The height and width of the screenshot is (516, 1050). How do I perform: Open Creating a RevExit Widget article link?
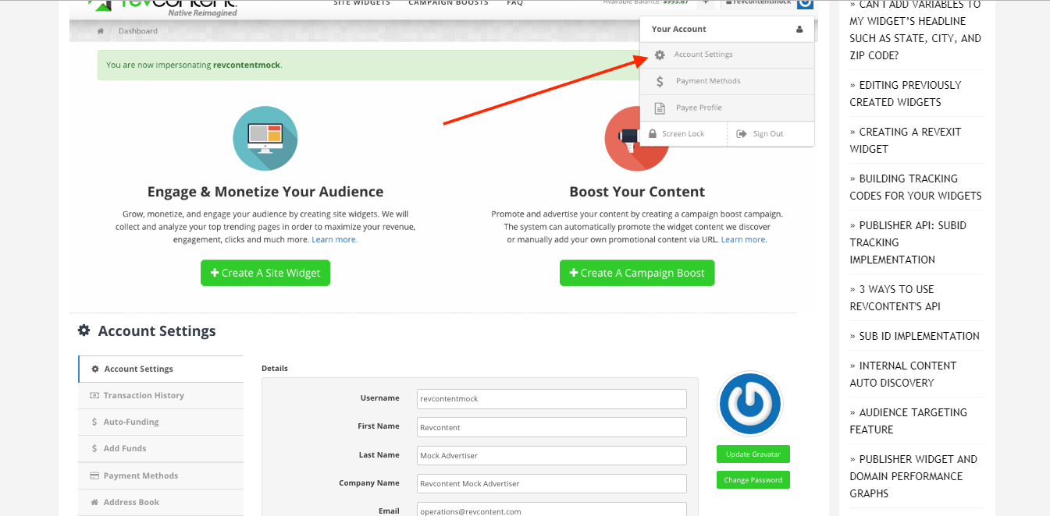coord(906,140)
